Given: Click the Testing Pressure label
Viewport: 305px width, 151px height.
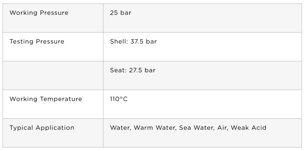Looking at the screenshot, I should point(37,41).
